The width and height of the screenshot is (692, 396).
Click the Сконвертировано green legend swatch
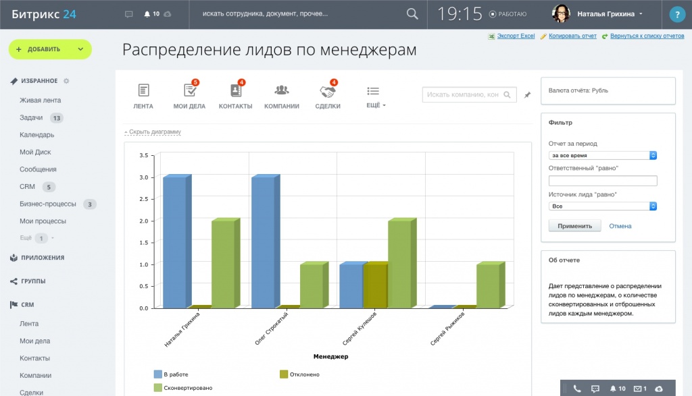pyautogui.click(x=157, y=388)
